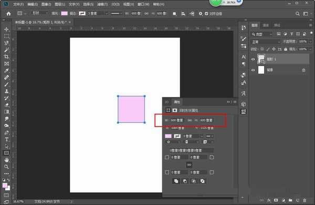
Task: Open the layer blend mode dropdown
Action: point(266,42)
